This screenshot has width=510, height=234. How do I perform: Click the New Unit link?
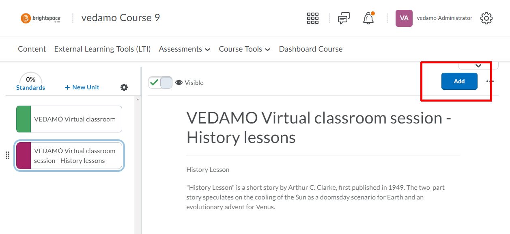[x=82, y=87]
